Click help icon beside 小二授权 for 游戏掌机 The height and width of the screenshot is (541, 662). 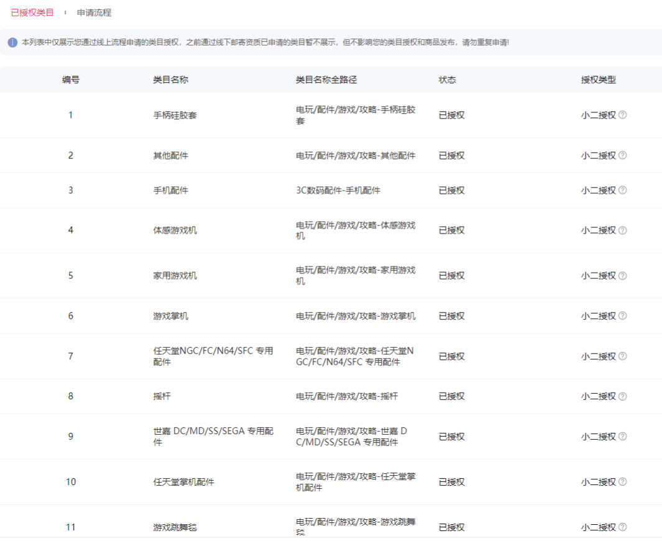click(622, 316)
